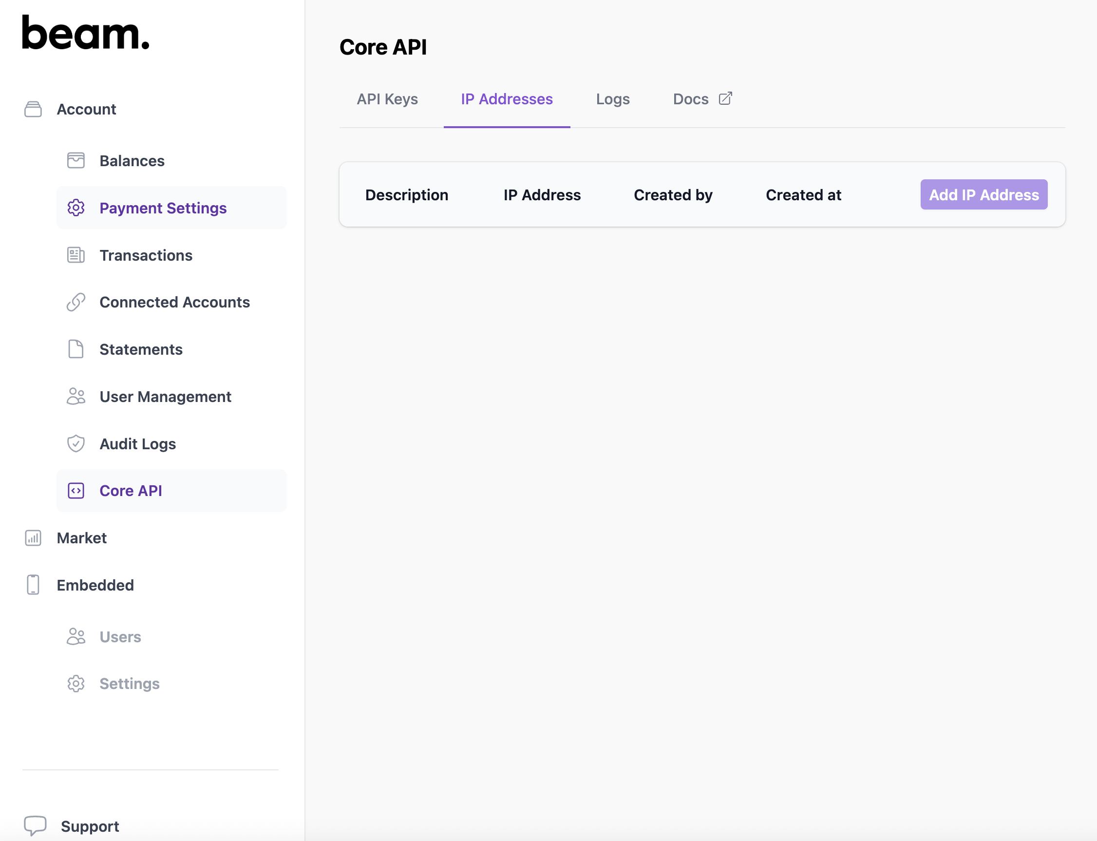The height and width of the screenshot is (841, 1097).
Task: Open User Management in sidebar
Action: [165, 397]
